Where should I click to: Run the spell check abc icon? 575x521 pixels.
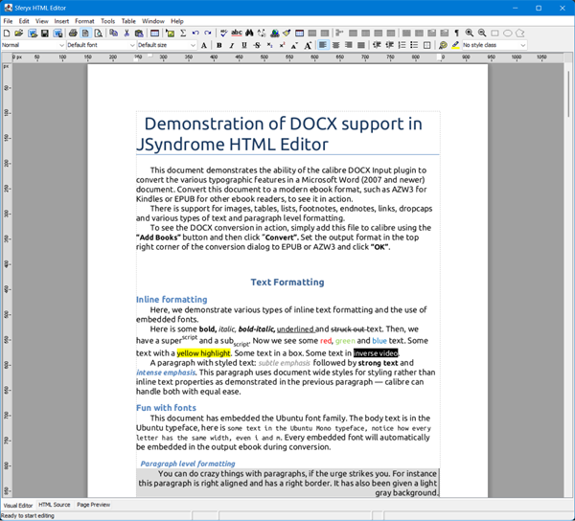click(x=237, y=34)
